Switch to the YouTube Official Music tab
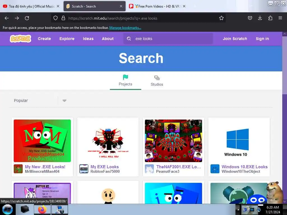The width and height of the screenshot is (287, 215). point(31,6)
